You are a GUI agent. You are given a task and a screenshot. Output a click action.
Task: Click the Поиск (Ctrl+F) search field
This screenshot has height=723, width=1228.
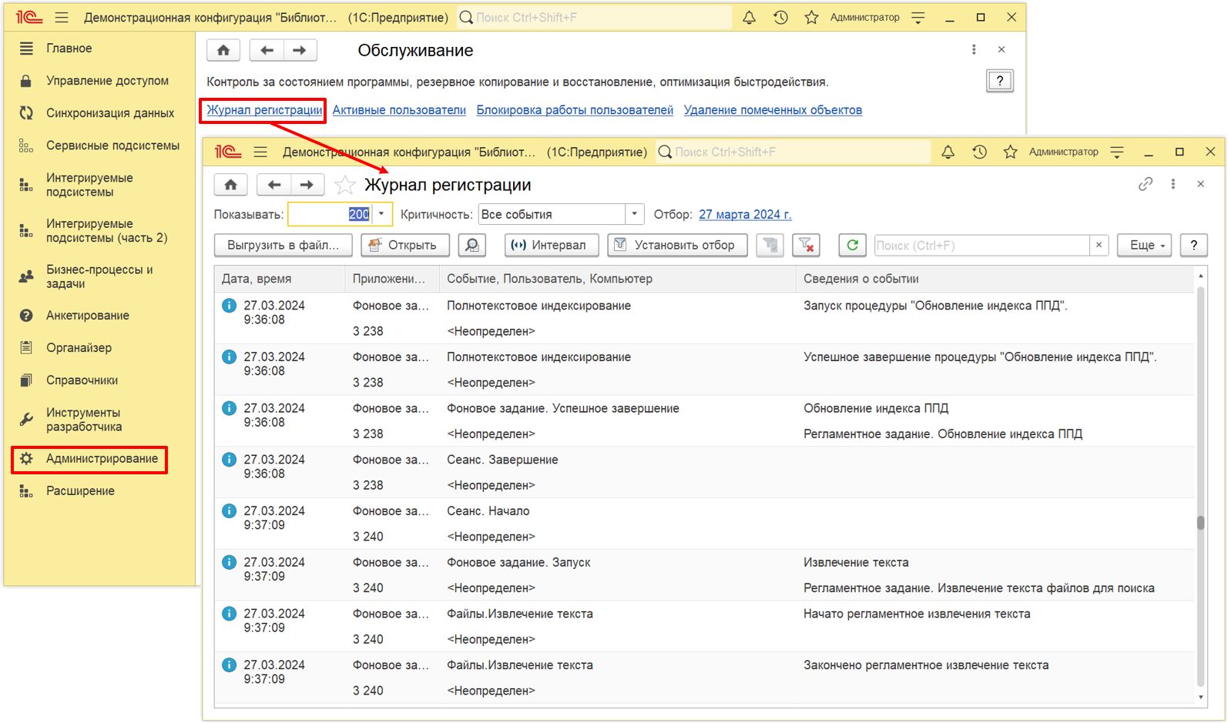(x=982, y=245)
